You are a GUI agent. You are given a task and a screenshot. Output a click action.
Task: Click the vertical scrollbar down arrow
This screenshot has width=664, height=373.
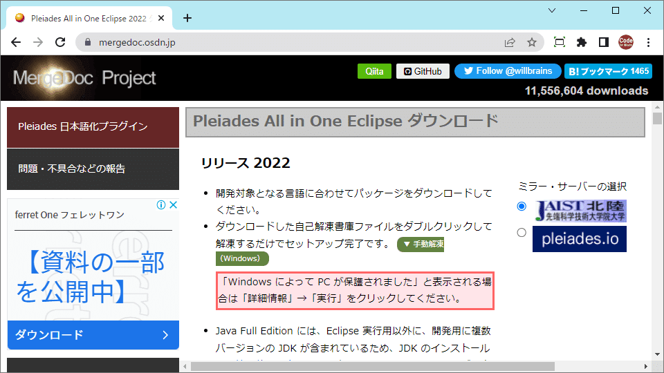(x=657, y=354)
